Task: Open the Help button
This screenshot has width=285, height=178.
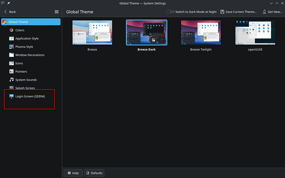Action: tap(73, 173)
